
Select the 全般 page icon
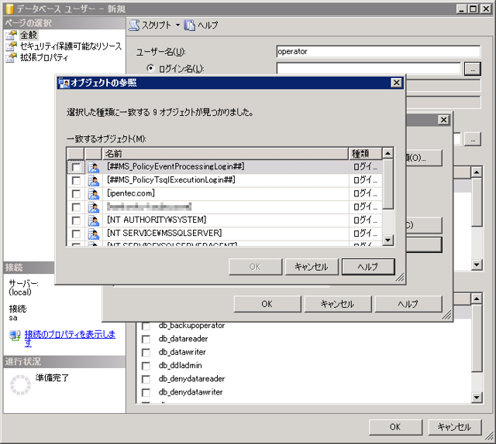pos(12,35)
